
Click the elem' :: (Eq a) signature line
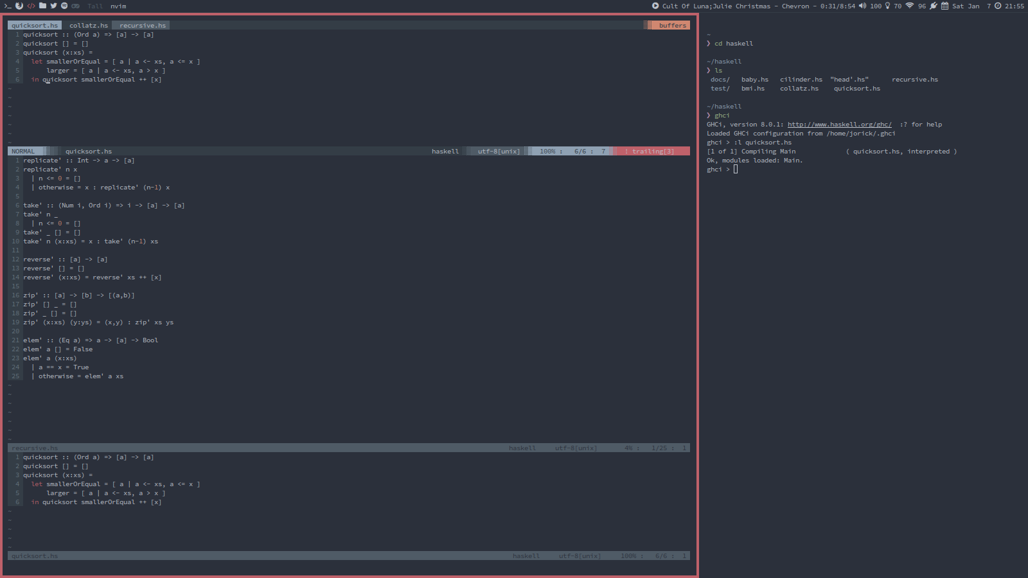click(91, 340)
